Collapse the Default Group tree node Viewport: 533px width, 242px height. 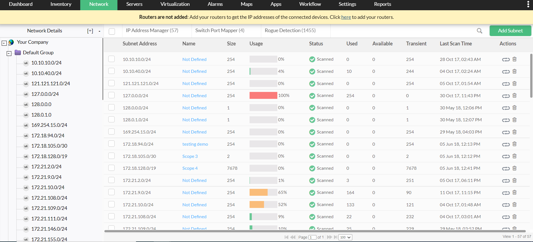tap(9, 53)
